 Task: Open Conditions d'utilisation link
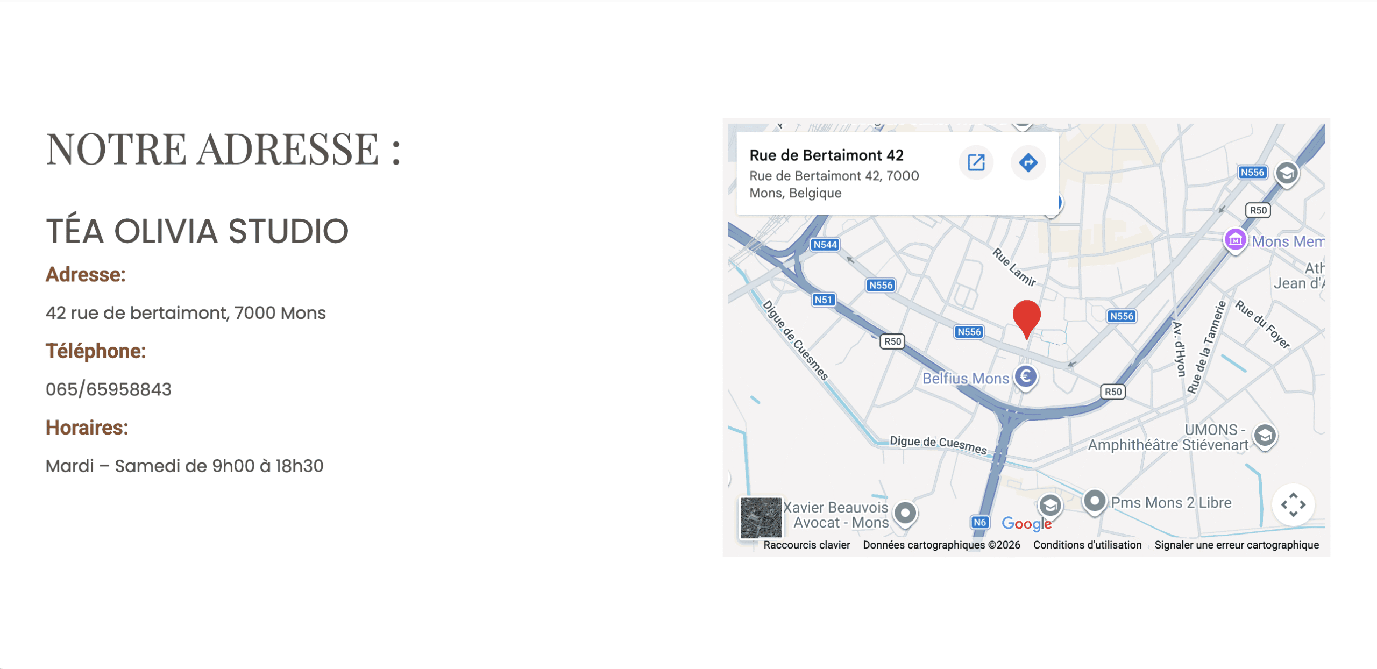tap(1087, 545)
